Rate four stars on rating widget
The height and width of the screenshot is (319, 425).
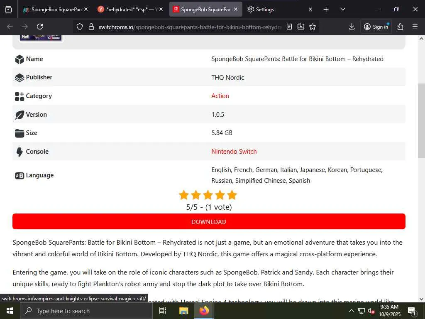(x=220, y=195)
